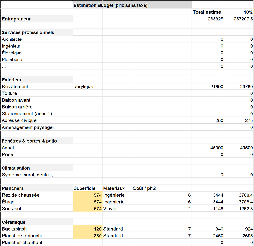
Task: Select the 'Balcon arrière' cell
Action: pos(37,107)
